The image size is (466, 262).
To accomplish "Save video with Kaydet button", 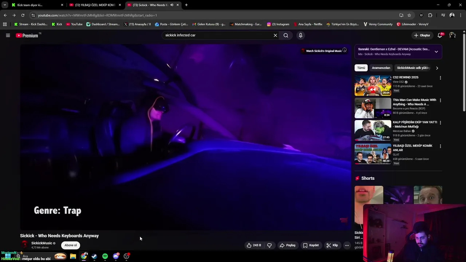I will pos(311,245).
